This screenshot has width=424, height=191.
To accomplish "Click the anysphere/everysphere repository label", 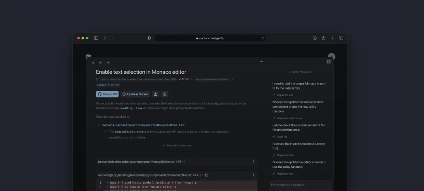I will pyautogui.click(x=212, y=79).
